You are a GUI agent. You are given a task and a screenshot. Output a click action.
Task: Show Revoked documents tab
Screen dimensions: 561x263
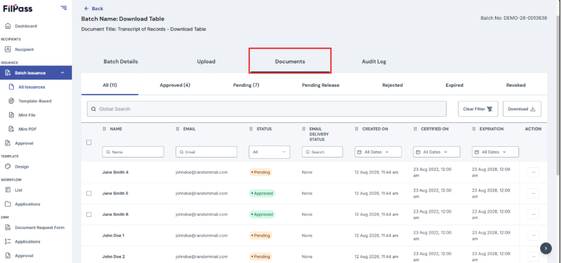[515, 85]
